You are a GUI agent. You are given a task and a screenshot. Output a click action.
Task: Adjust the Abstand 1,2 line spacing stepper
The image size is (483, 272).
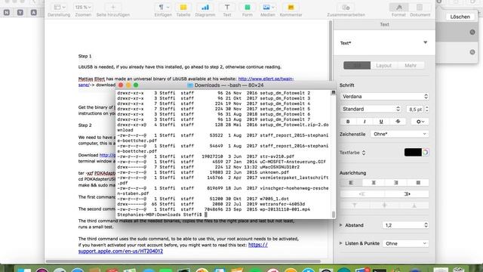pos(426,225)
